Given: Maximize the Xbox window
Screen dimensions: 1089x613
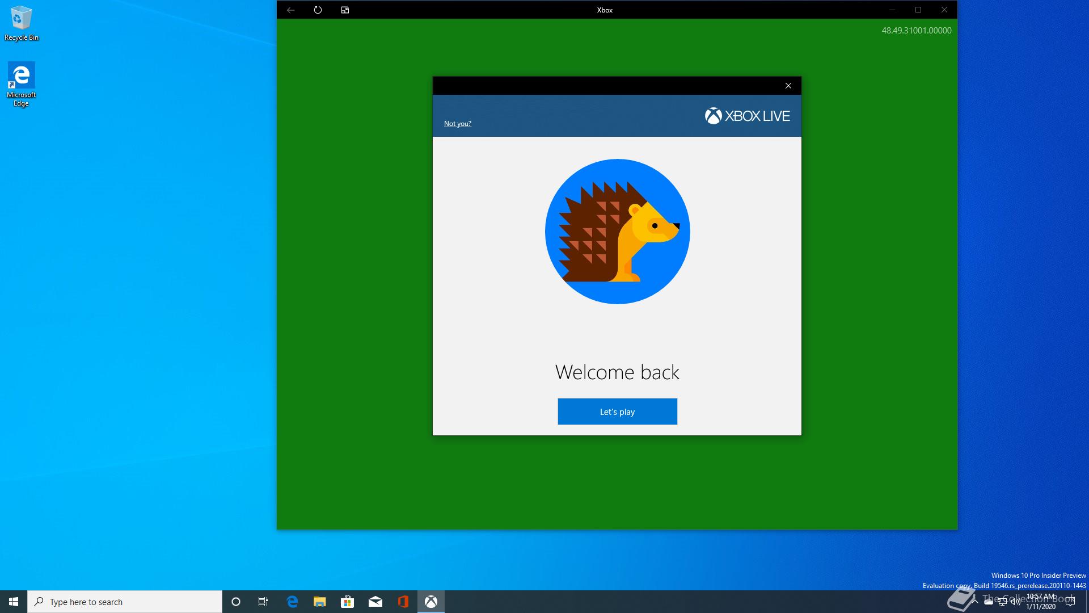Looking at the screenshot, I should pos(918,10).
